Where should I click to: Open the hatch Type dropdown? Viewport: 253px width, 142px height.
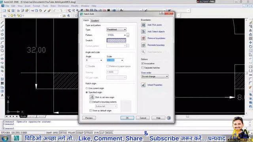(116, 30)
